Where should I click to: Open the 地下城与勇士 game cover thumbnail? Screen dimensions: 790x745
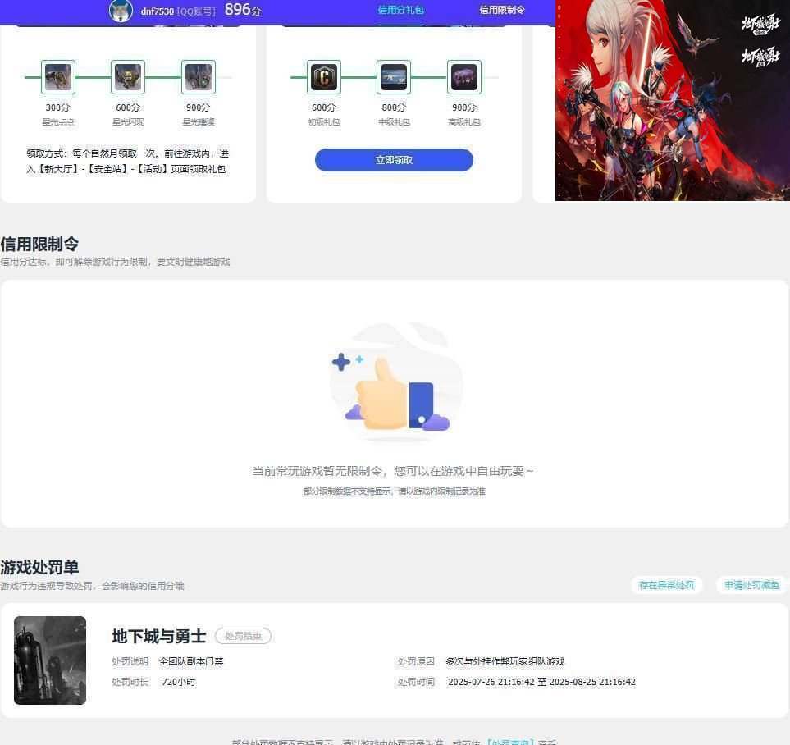[50, 660]
